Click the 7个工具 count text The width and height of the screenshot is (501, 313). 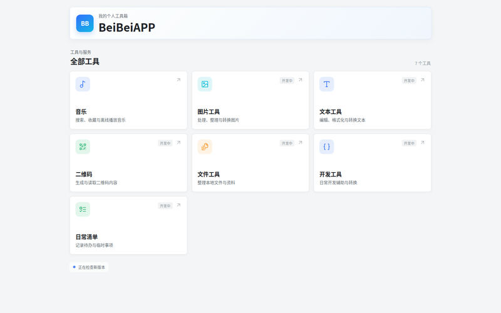coord(423,63)
